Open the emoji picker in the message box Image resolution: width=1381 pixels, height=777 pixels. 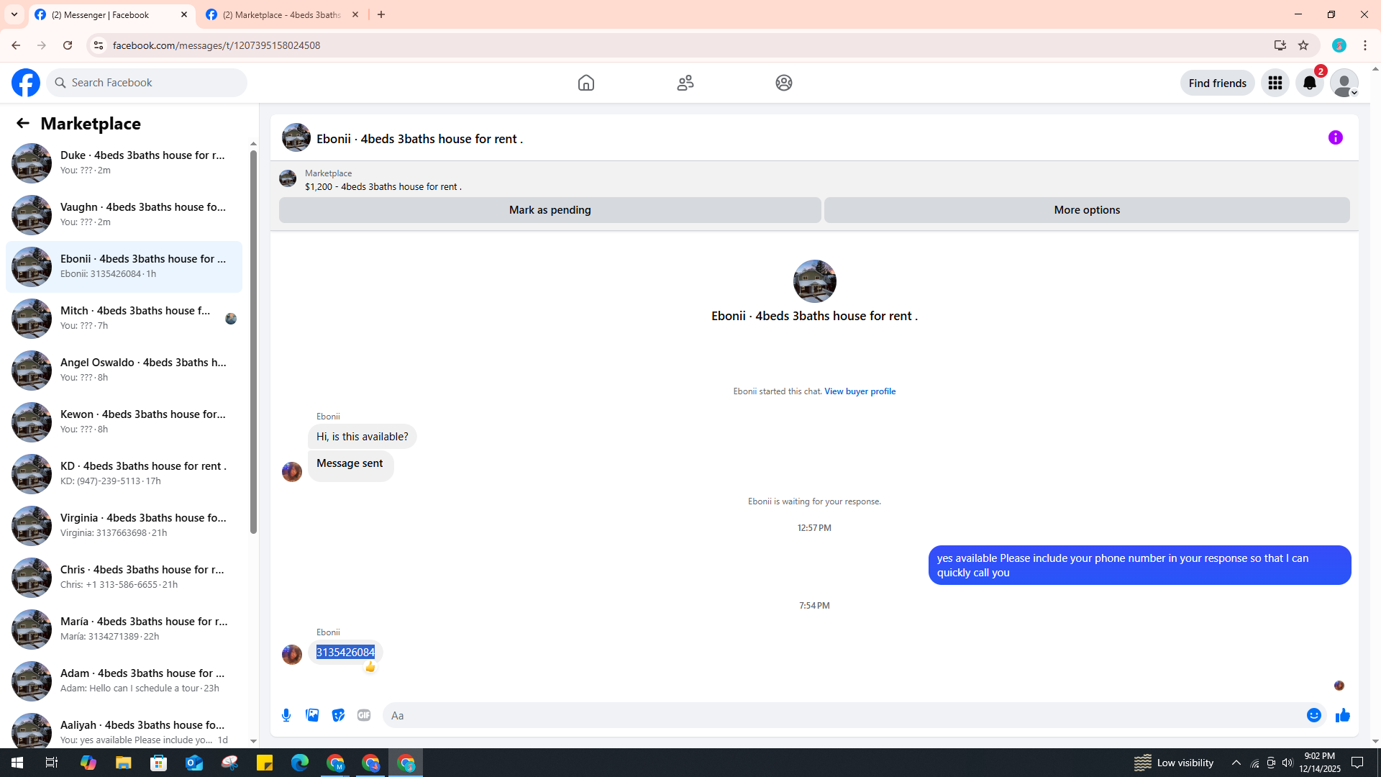click(x=1313, y=715)
